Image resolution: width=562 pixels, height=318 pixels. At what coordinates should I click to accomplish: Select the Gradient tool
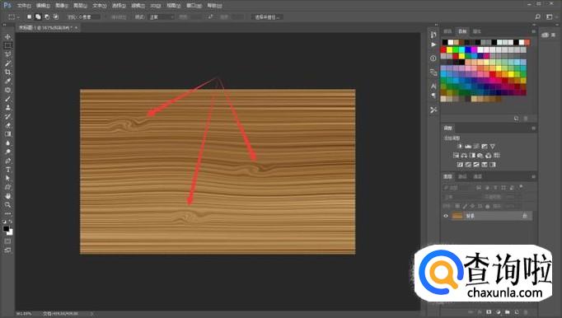click(7, 134)
